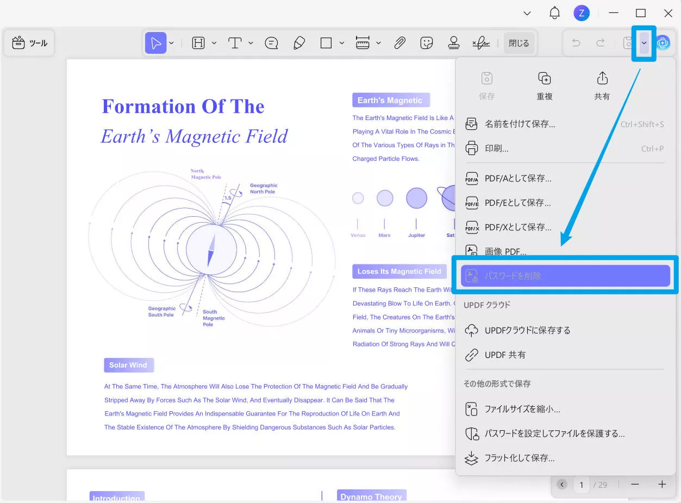Viewport: 681px width, 503px height.
Task: Select PDF/Aとして保存...
Action: pos(564,178)
